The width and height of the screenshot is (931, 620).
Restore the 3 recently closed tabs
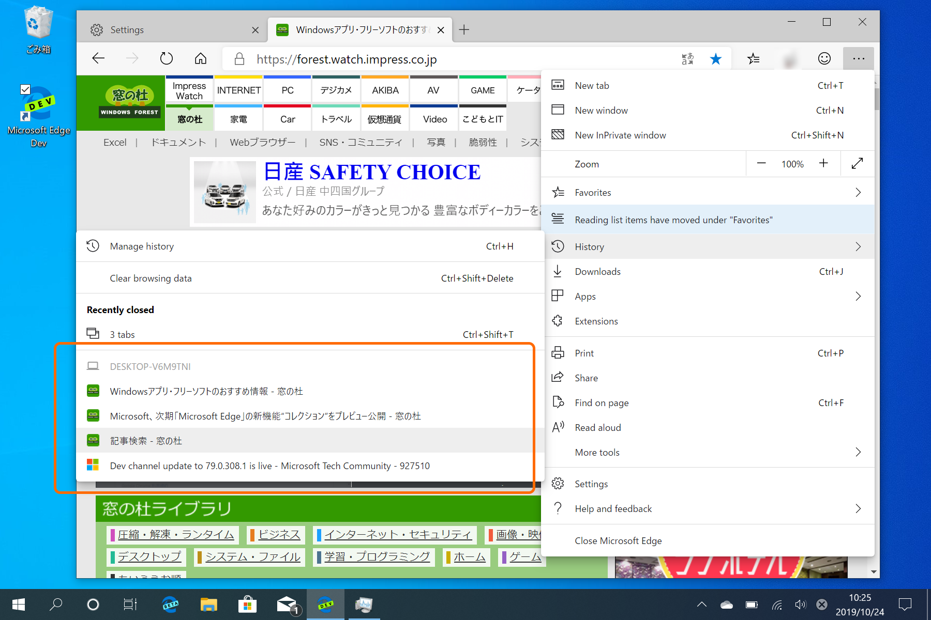[x=123, y=334]
